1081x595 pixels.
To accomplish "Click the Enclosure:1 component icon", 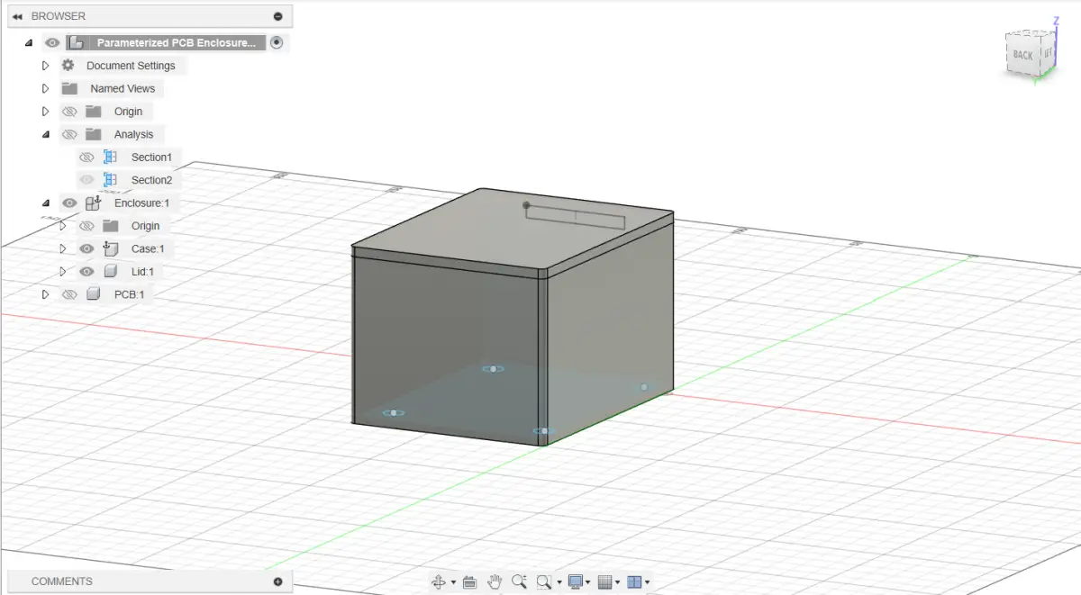I will click(93, 203).
